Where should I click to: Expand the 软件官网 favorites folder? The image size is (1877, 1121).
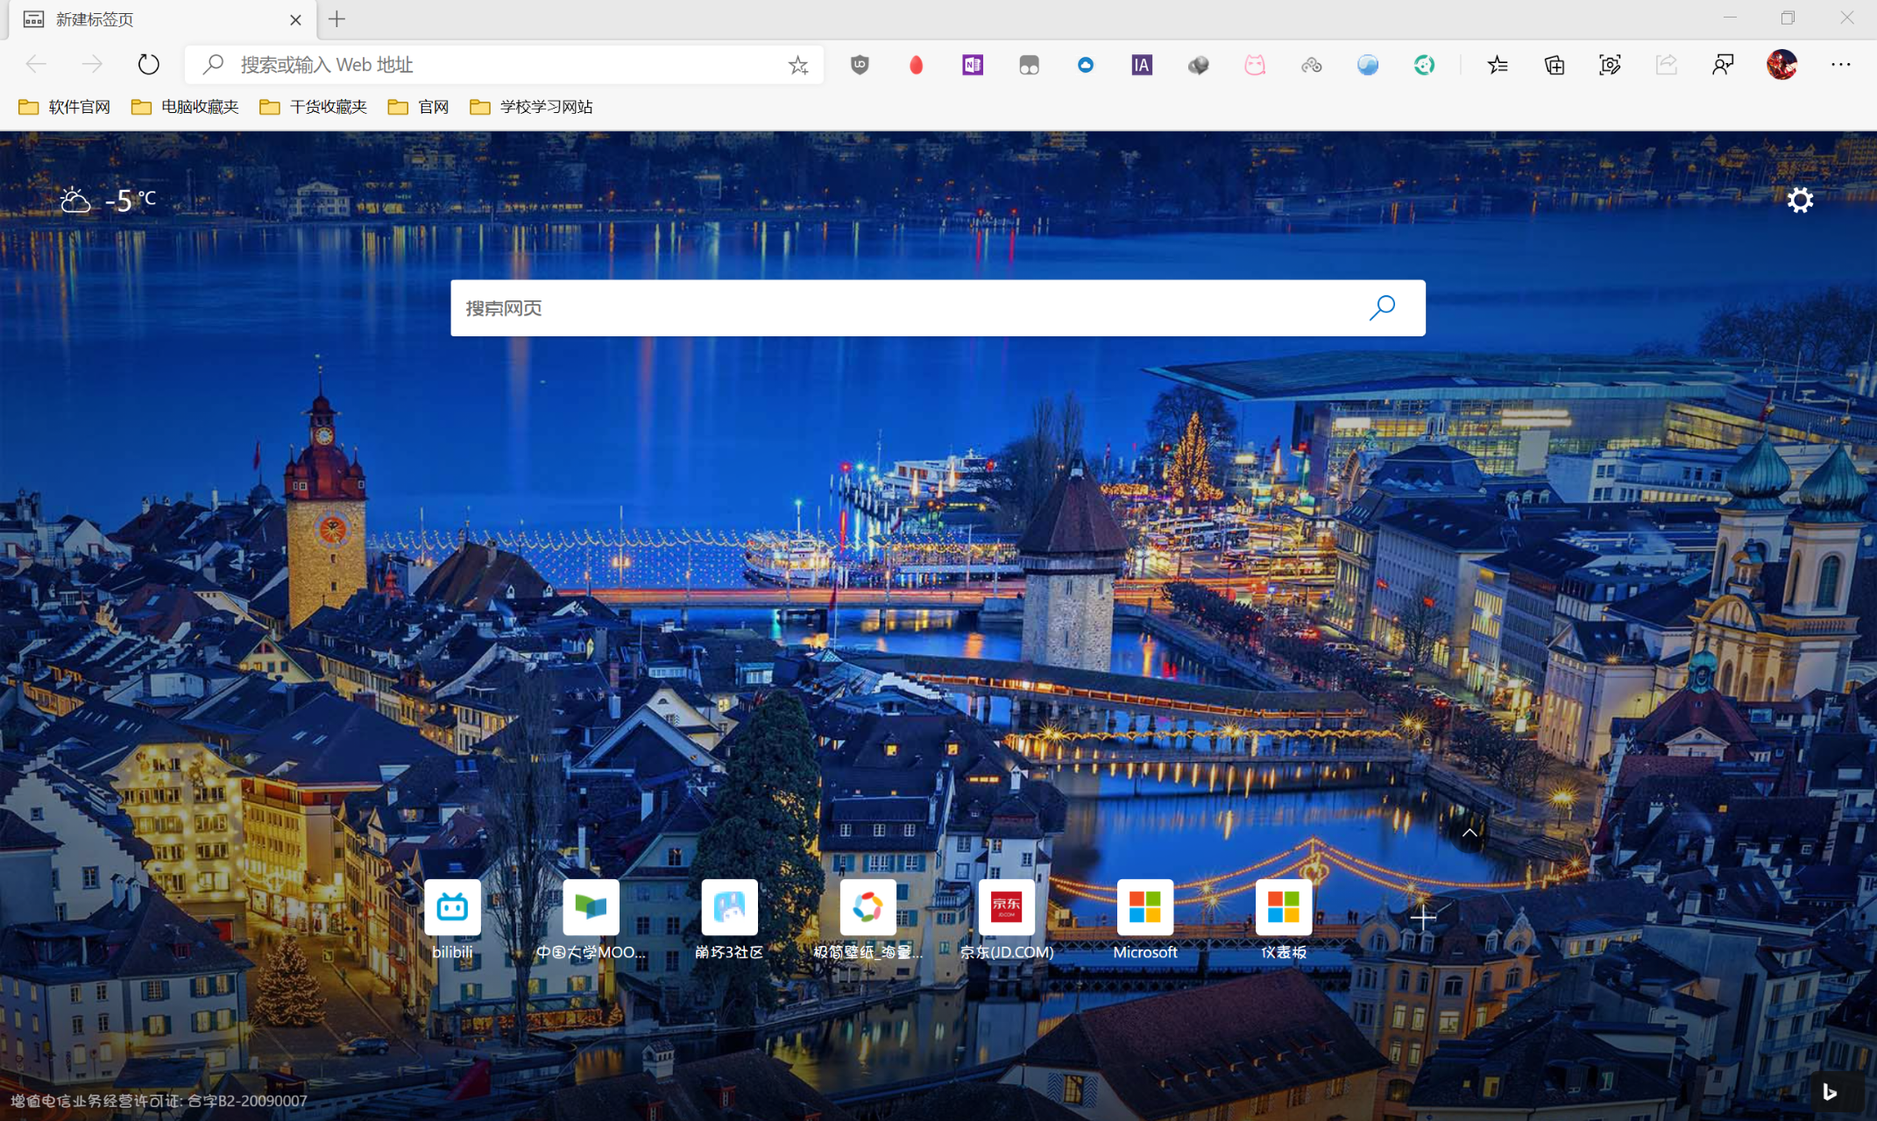pyautogui.click(x=64, y=106)
